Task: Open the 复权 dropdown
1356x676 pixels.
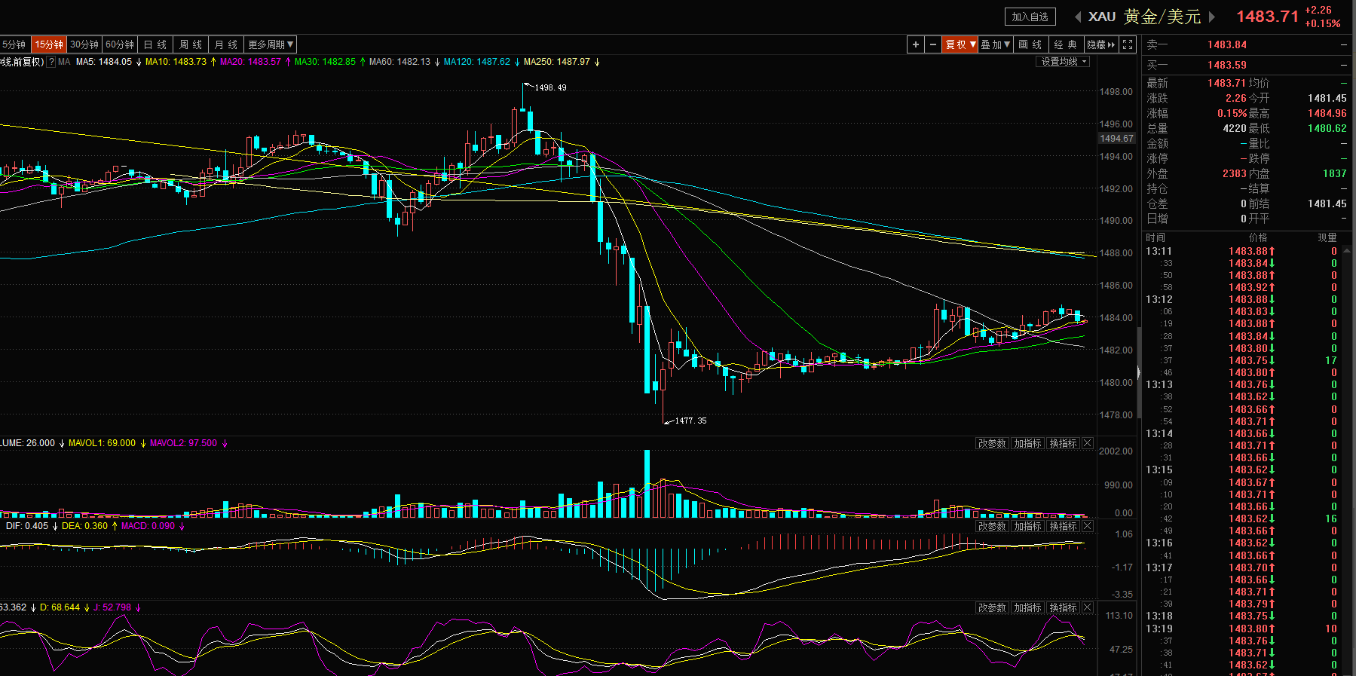Action: pyautogui.click(x=960, y=44)
